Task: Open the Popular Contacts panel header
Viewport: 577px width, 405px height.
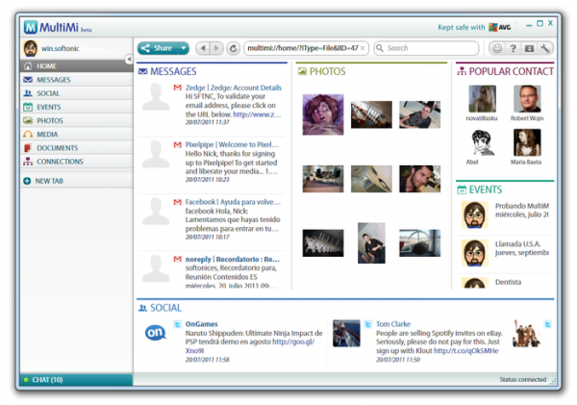Action: [505, 71]
